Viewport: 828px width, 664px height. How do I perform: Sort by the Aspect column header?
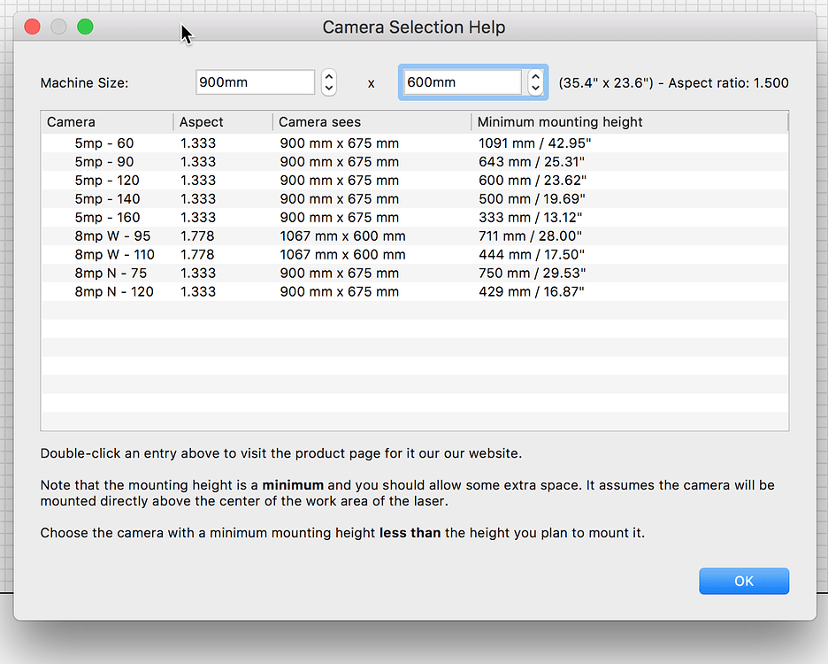point(223,122)
